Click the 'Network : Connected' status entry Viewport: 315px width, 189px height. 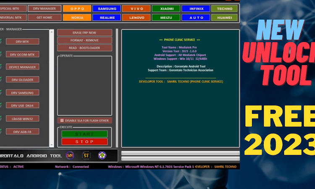pyautogui.click(x=72, y=166)
